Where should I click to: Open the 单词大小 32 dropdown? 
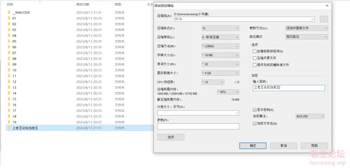point(220,64)
